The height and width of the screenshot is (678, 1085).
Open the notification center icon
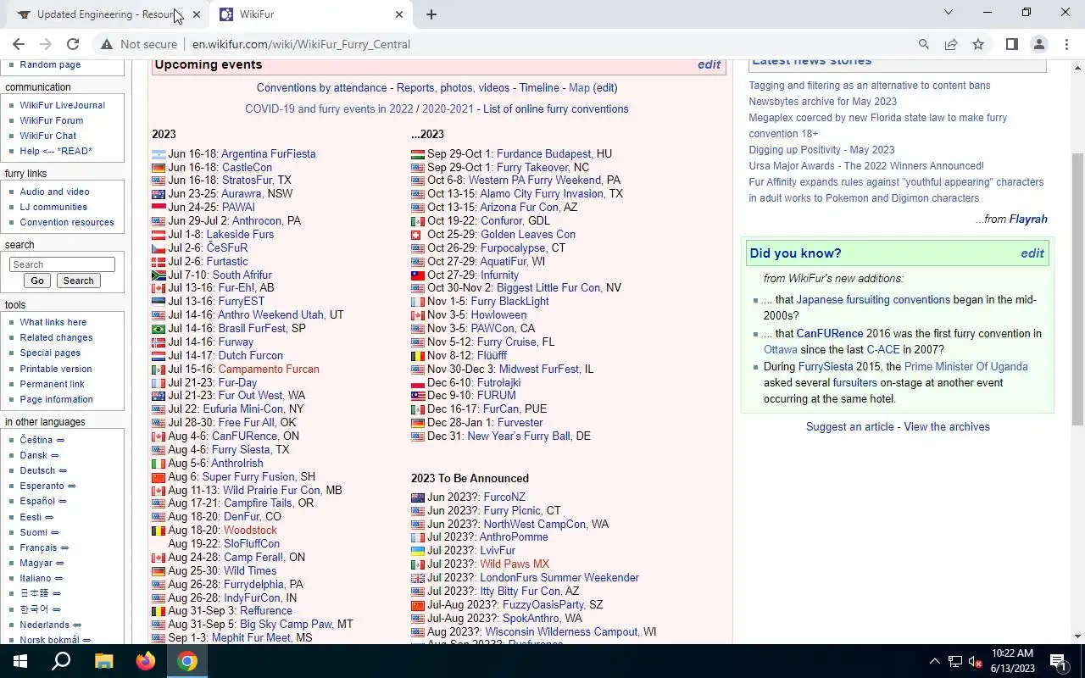[1058, 661]
